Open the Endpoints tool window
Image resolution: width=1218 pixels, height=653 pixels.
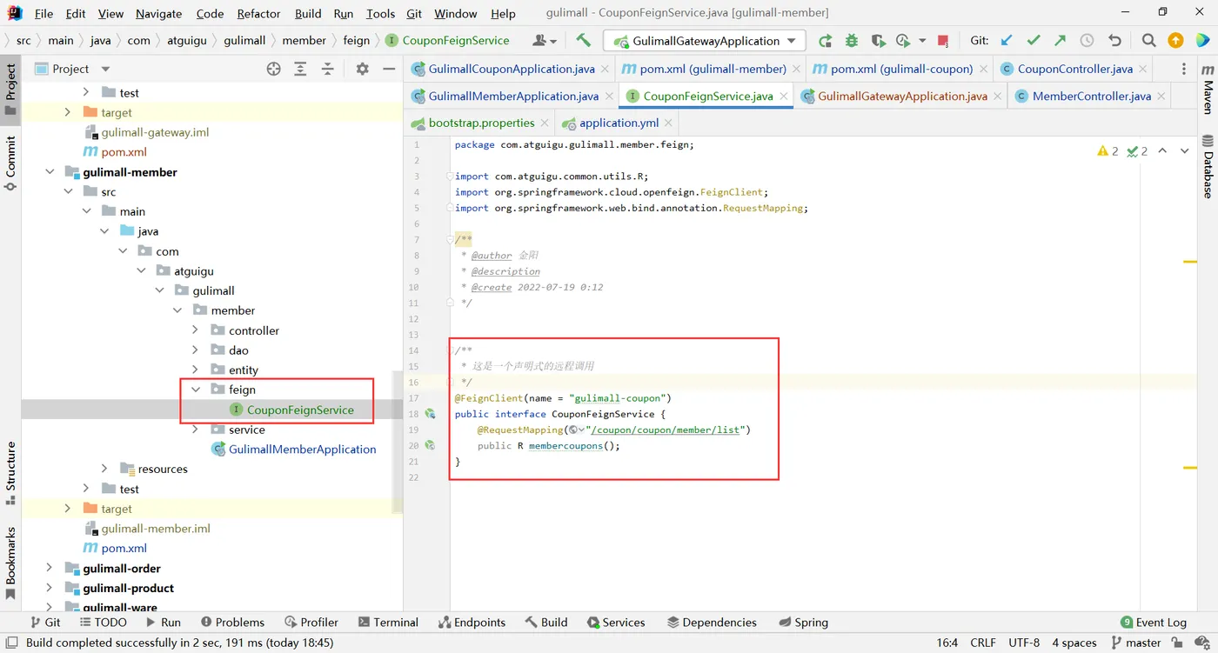click(472, 622)
